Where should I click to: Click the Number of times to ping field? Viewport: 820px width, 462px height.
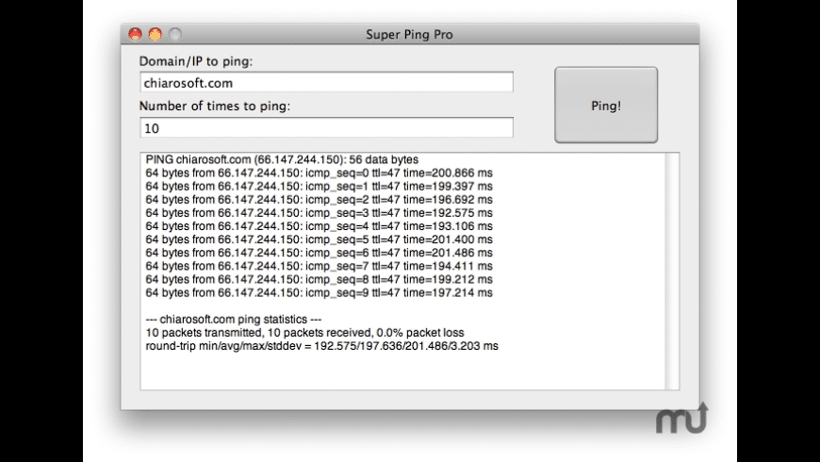tap(326, 127)
